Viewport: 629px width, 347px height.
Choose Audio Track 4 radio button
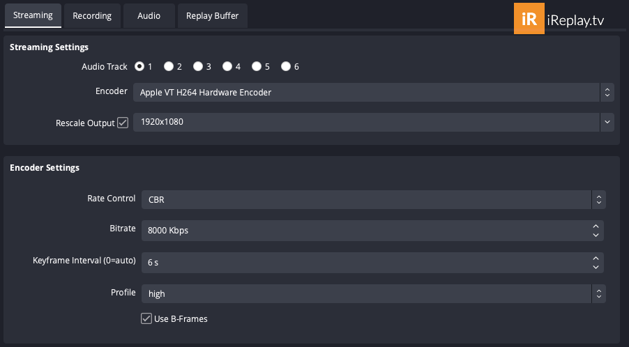tap(227, 66)
